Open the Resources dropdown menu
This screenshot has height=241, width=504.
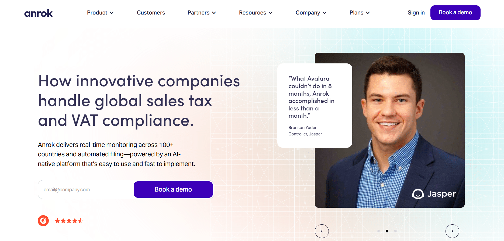point(256,13)
